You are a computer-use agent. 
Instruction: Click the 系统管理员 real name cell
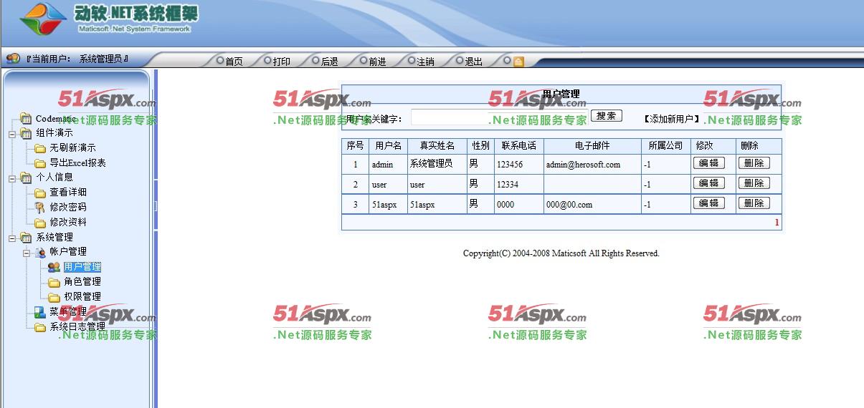pos(437,164)
